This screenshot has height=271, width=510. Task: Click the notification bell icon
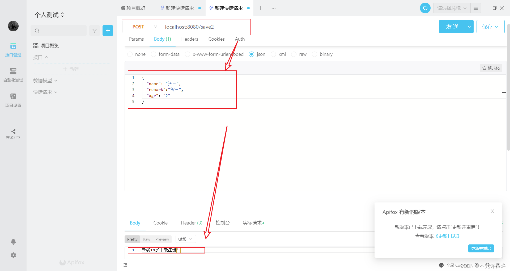pyautogui.click(x=13, y=242)
